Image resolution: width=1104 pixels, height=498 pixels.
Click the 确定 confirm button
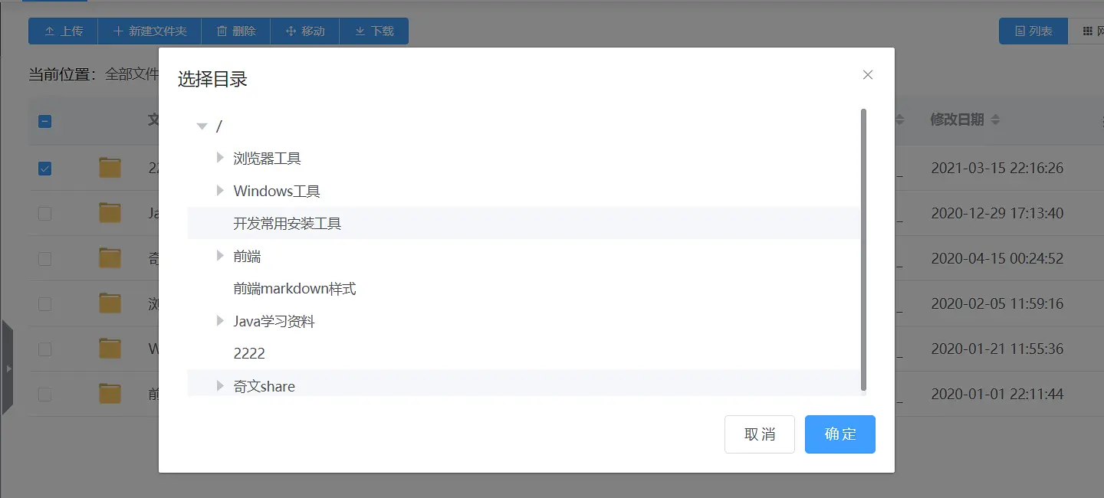(x=839, y=434)
